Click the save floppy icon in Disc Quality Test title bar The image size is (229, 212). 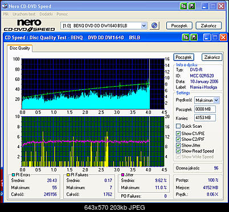pyautogui.click(x=194, y=38)
